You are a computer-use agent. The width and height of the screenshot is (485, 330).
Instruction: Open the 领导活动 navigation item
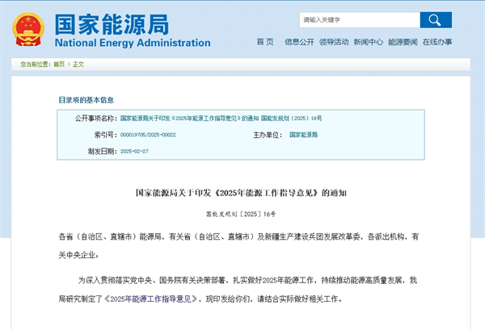(334, 42)
